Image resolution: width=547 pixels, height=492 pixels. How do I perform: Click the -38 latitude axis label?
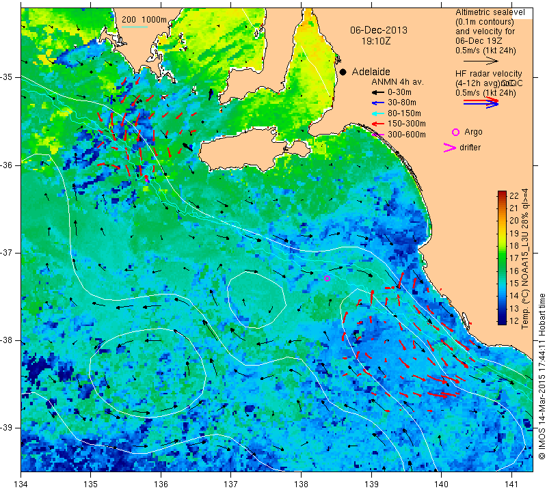8,340
